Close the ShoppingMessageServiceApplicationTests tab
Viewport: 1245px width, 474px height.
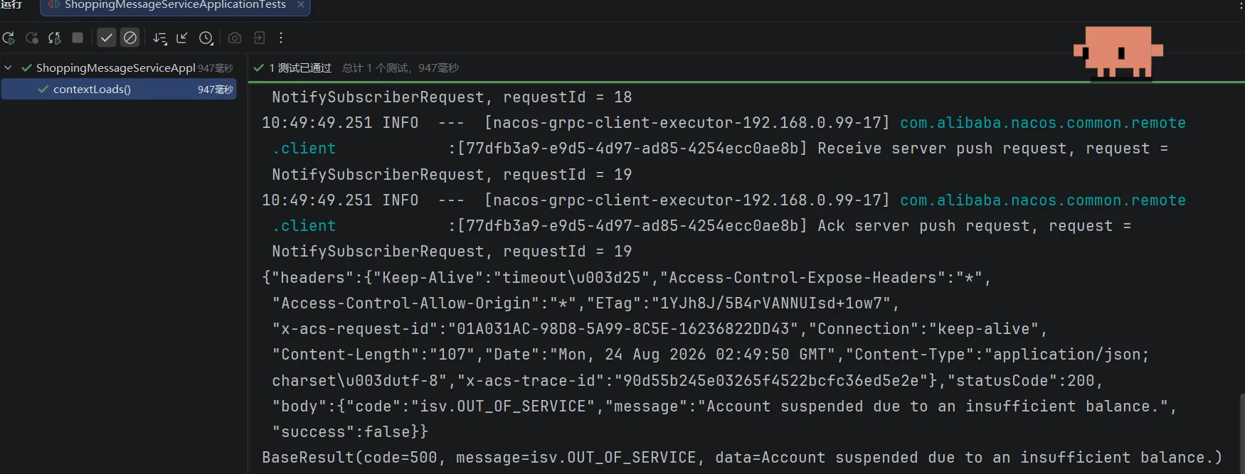pyautogui.click(x=301, y=4)
